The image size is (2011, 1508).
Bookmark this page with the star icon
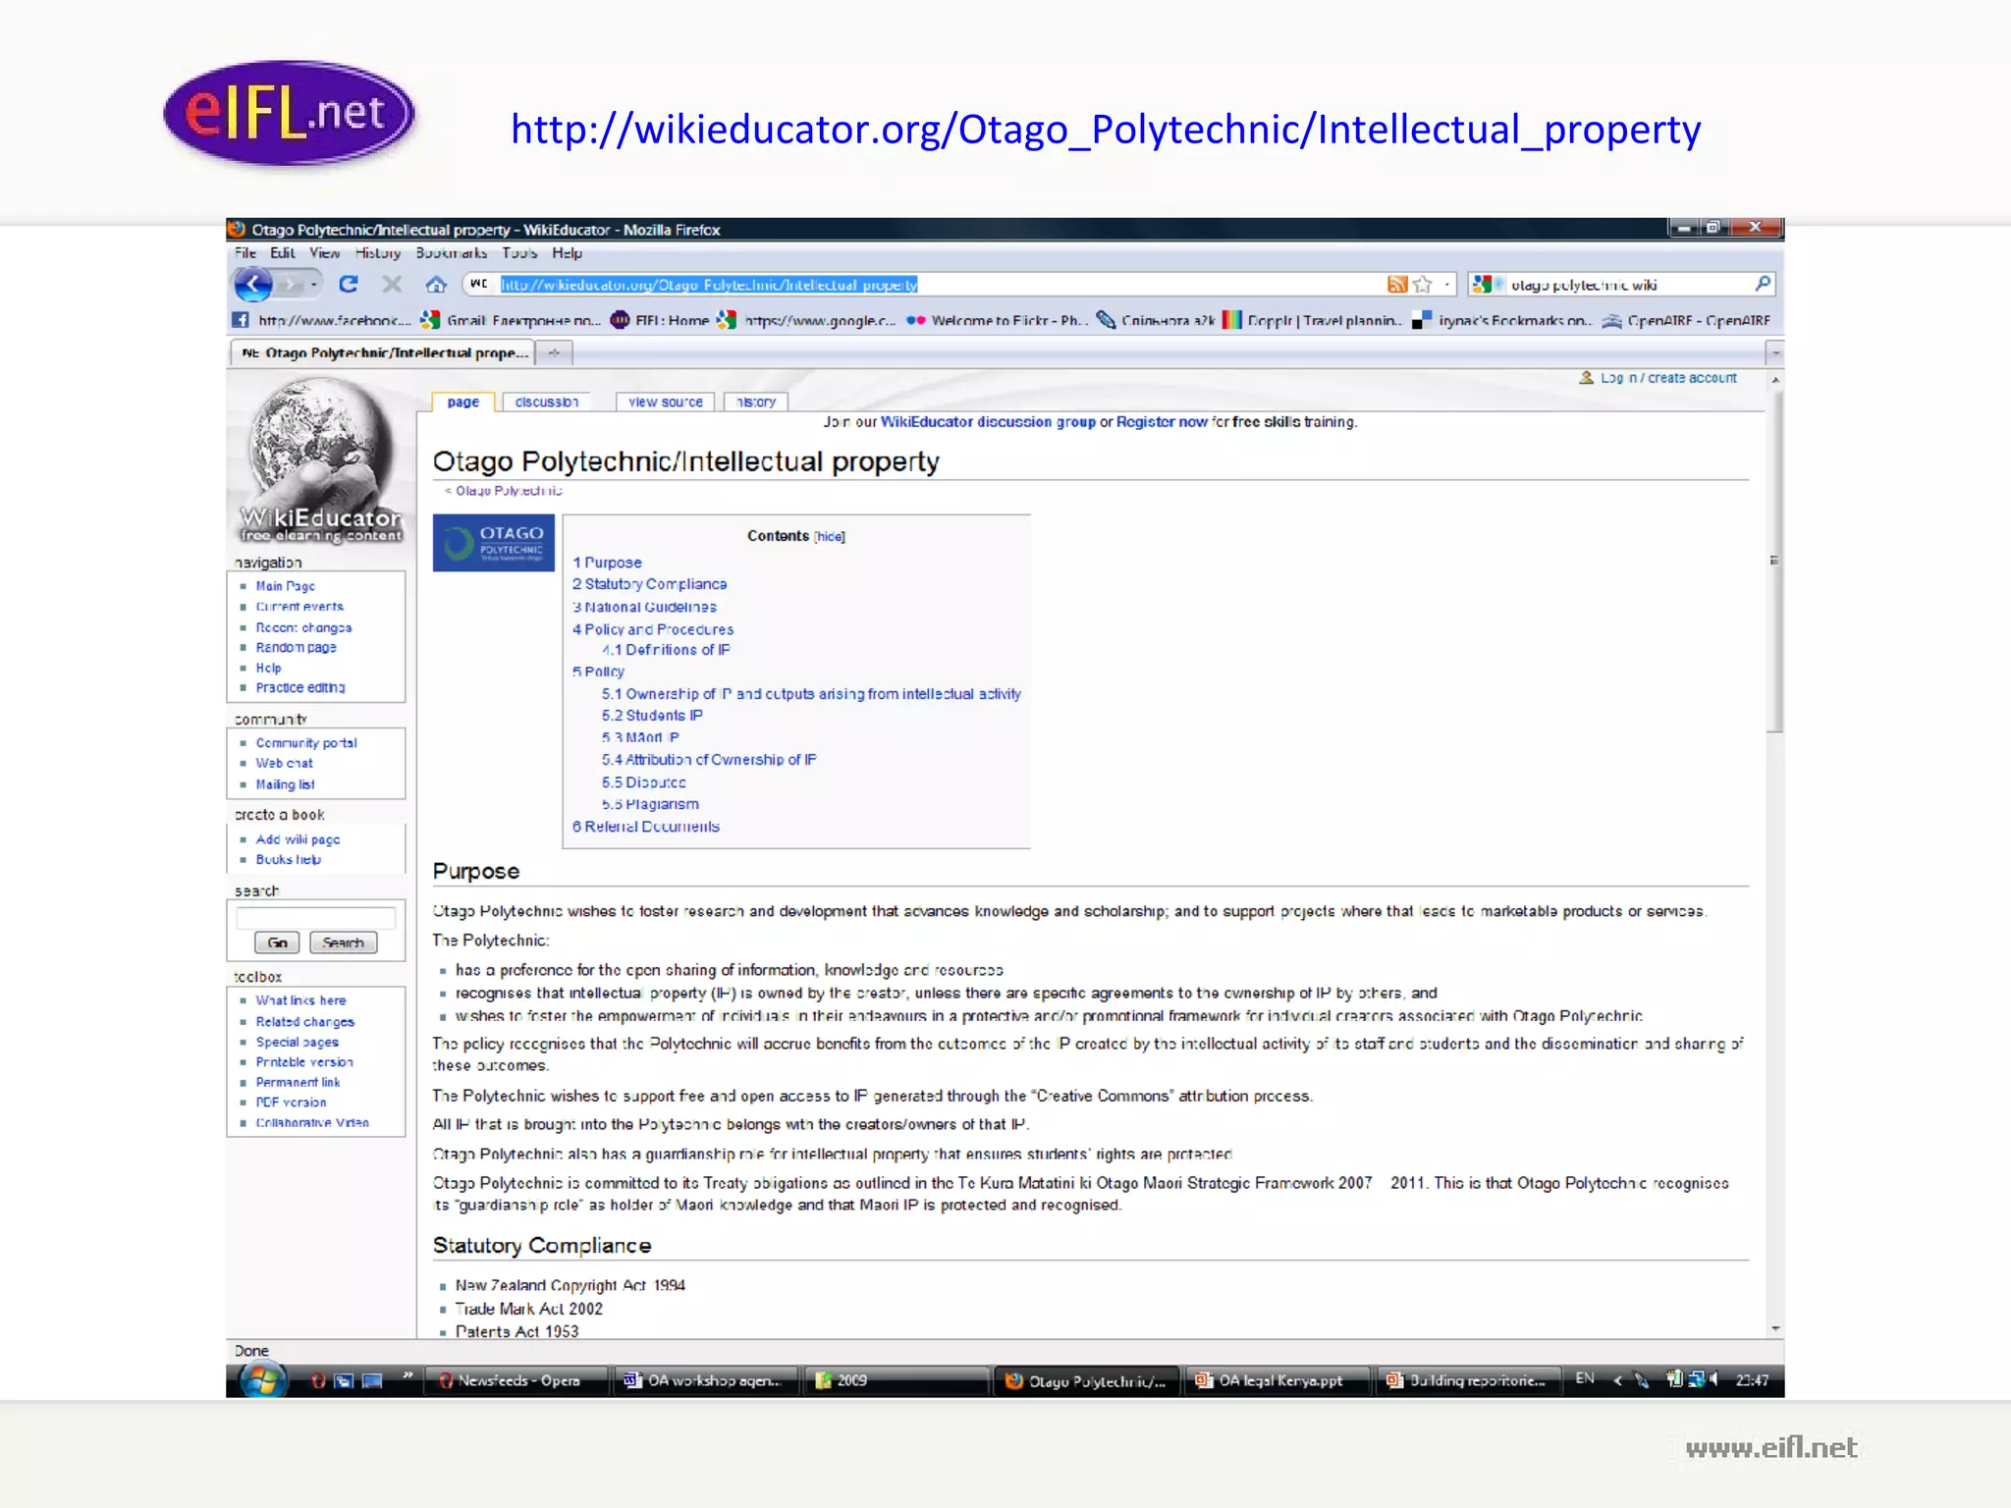(x=1422, y=284)
